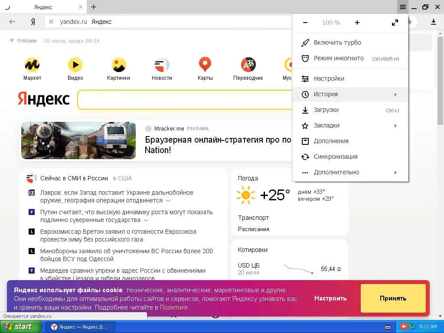Viewport: 444px width, 333px height.
Task: Open the Карты service icon
Action: (x=205, y=65)
